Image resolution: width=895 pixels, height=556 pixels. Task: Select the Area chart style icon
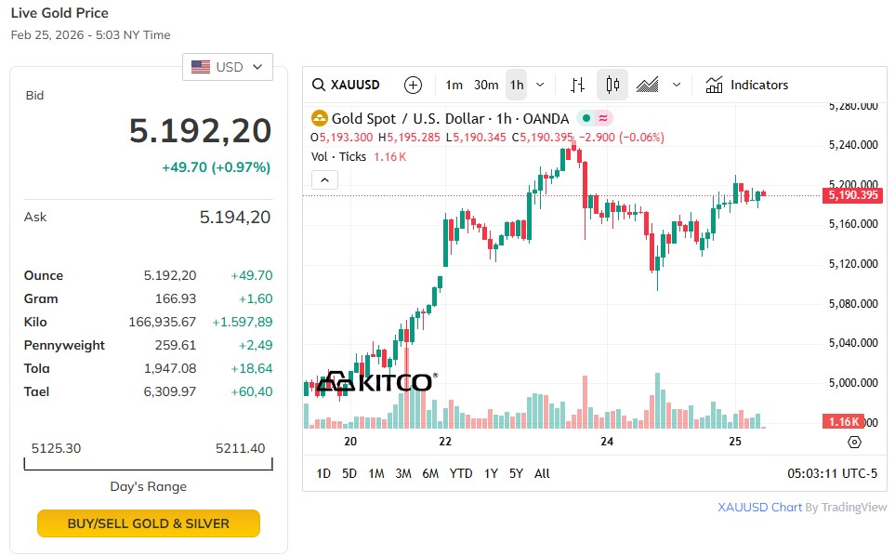point(648,85)
